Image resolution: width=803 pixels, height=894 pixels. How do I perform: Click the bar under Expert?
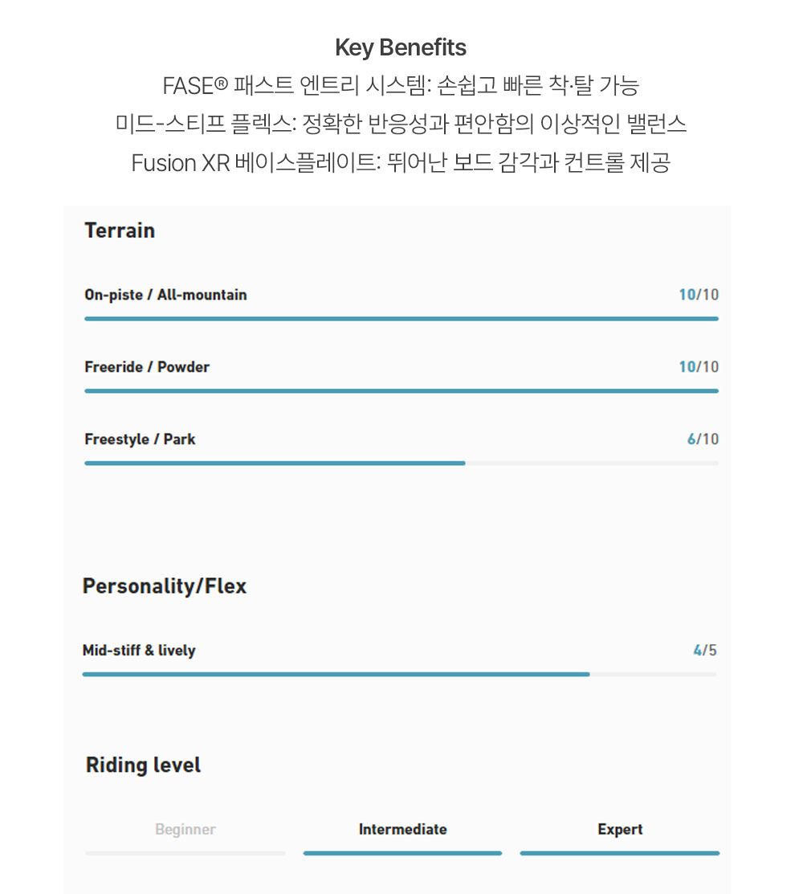[620, 853]
